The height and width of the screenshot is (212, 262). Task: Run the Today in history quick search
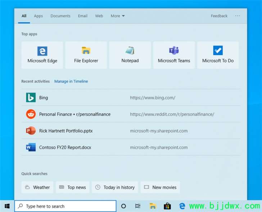[x=115, y=187]
